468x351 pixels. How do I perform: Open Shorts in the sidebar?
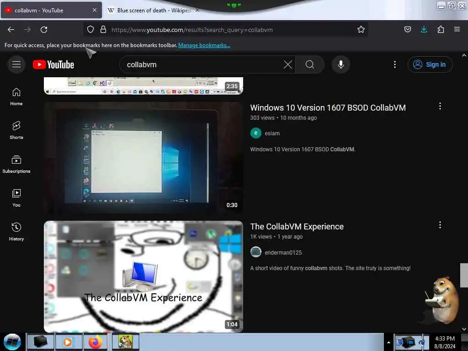pos(16,130)
